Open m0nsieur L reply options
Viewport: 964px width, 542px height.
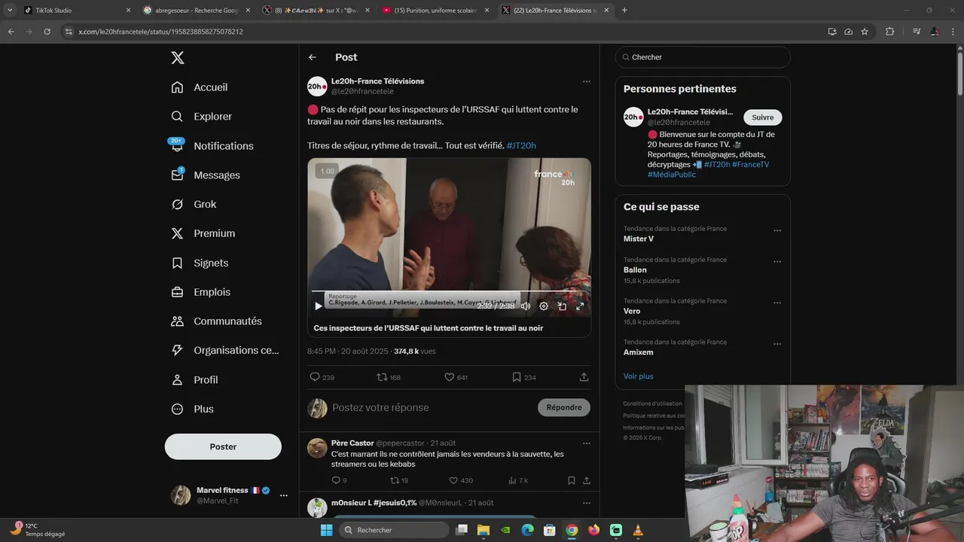coord(586,503)
